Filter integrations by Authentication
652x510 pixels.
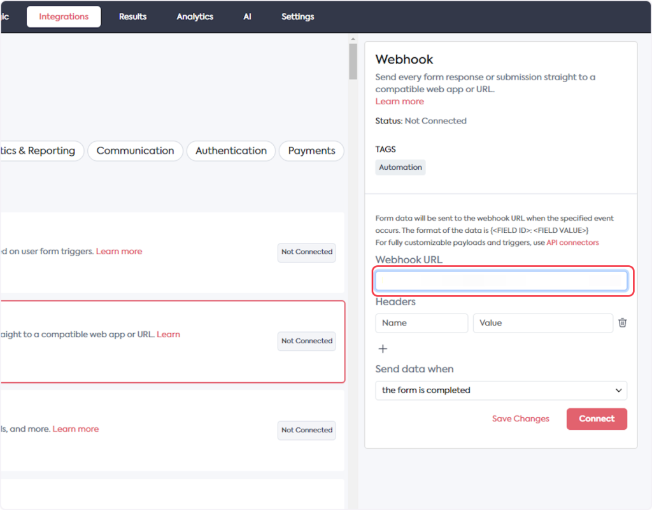[x=231, y=151]
